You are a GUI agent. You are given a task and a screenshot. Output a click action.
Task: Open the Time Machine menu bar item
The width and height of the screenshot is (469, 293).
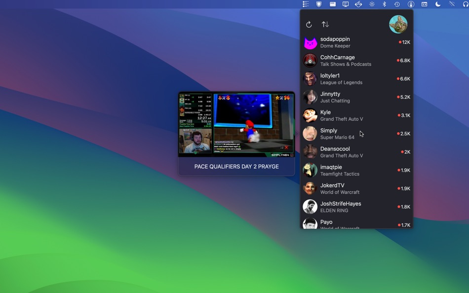click(397, 4)
